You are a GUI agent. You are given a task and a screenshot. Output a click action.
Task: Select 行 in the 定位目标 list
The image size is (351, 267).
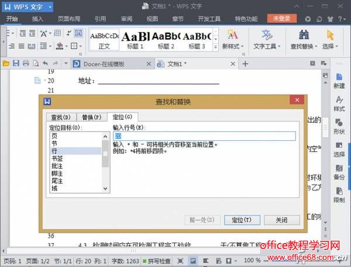point(75,151)
